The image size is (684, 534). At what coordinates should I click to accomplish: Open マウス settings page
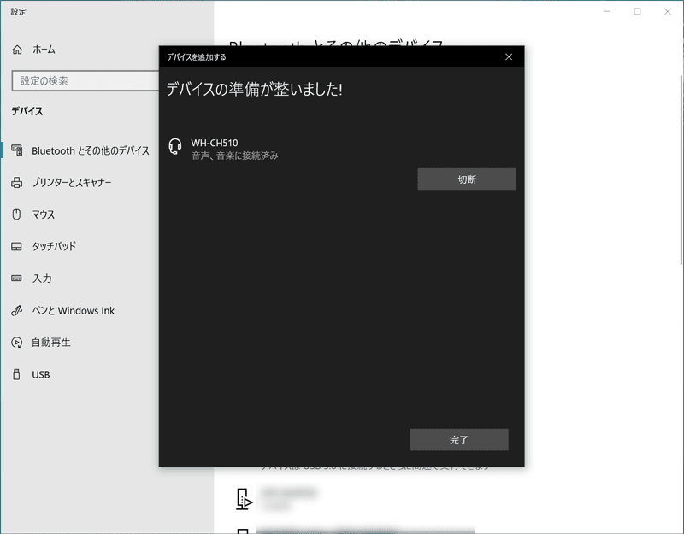(44, 214)
